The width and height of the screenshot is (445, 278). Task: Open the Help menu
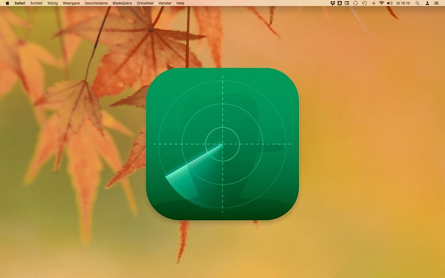(180, 3)
